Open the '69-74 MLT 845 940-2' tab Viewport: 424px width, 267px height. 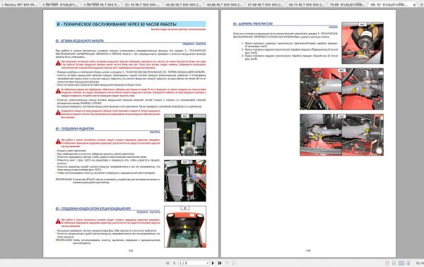306,5
